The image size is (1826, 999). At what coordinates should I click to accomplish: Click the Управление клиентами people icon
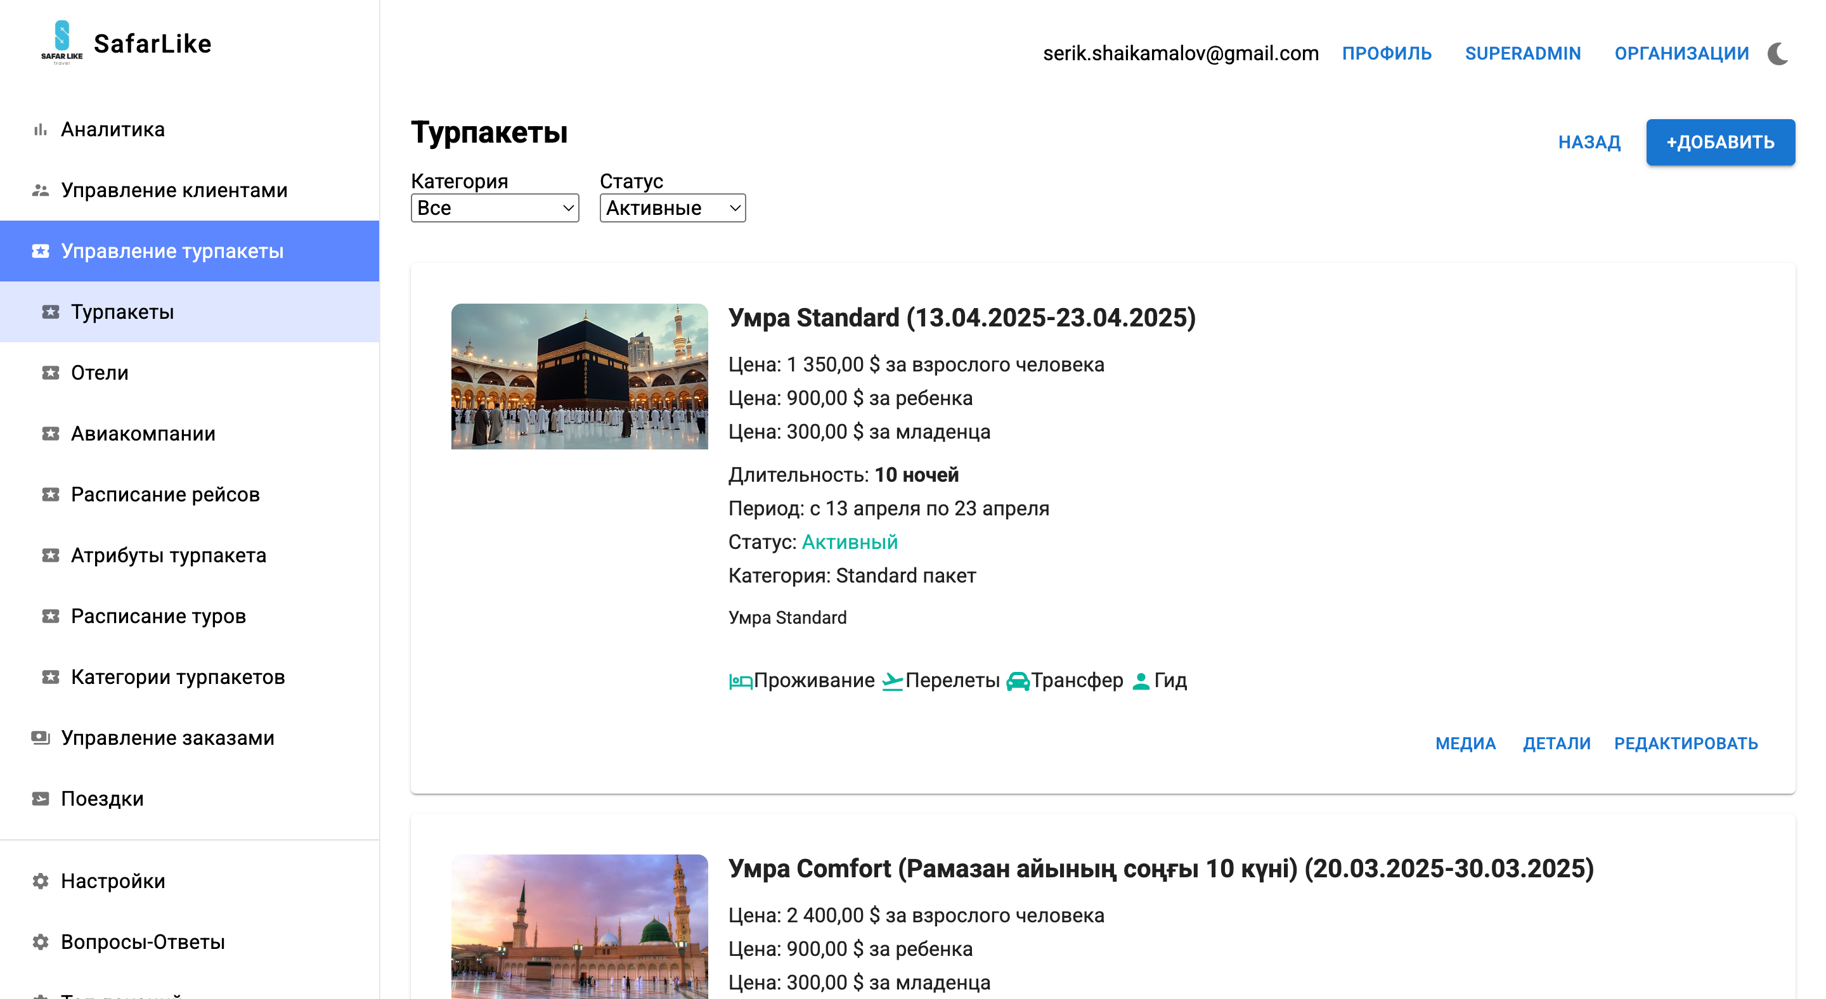coord(41,191)
